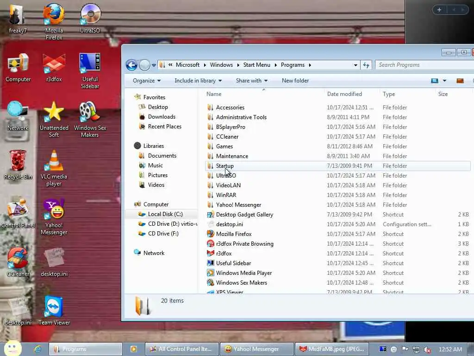This screenshot has width=474, height=356.
Task: Select r3dfox Private Browsing shortcut
Action: click(244, 244)
